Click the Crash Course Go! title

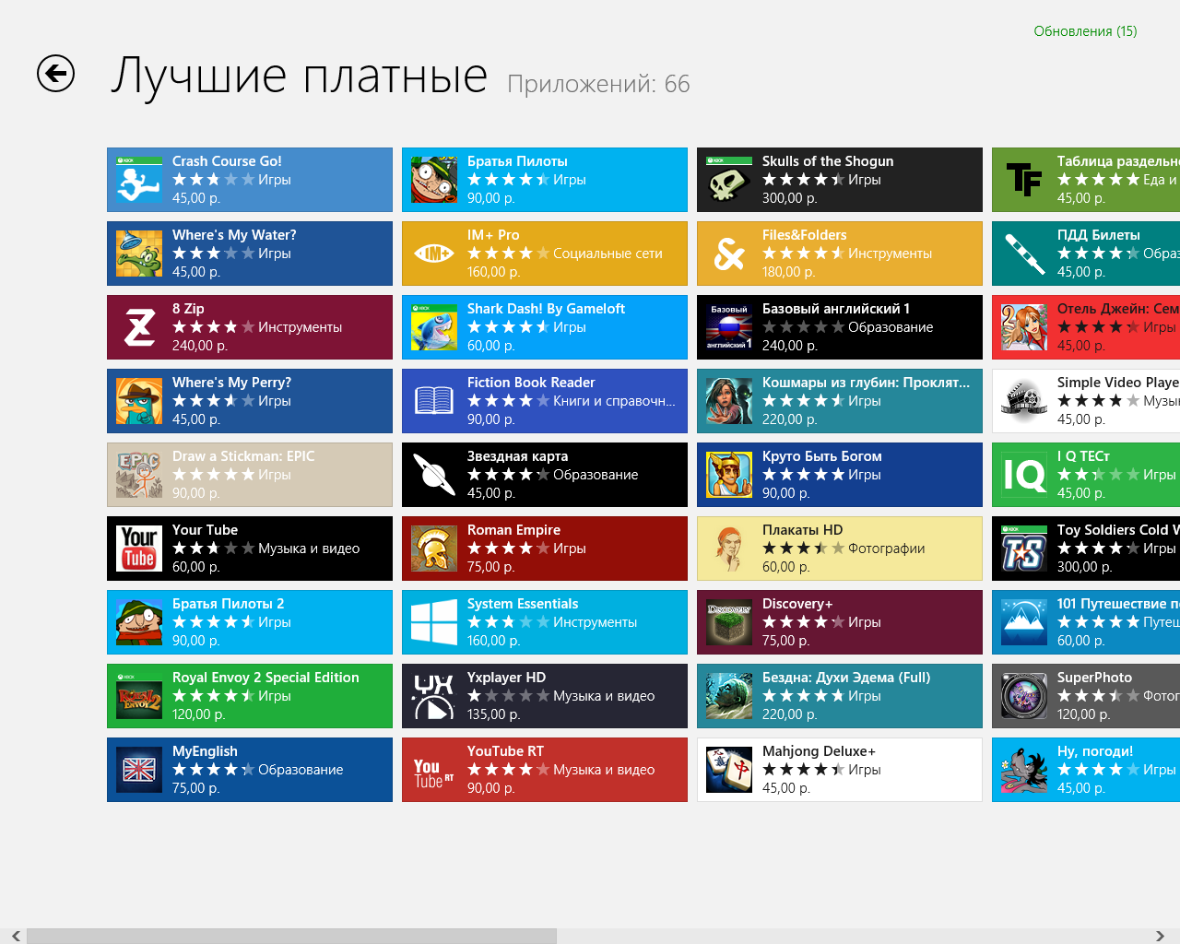227,161
